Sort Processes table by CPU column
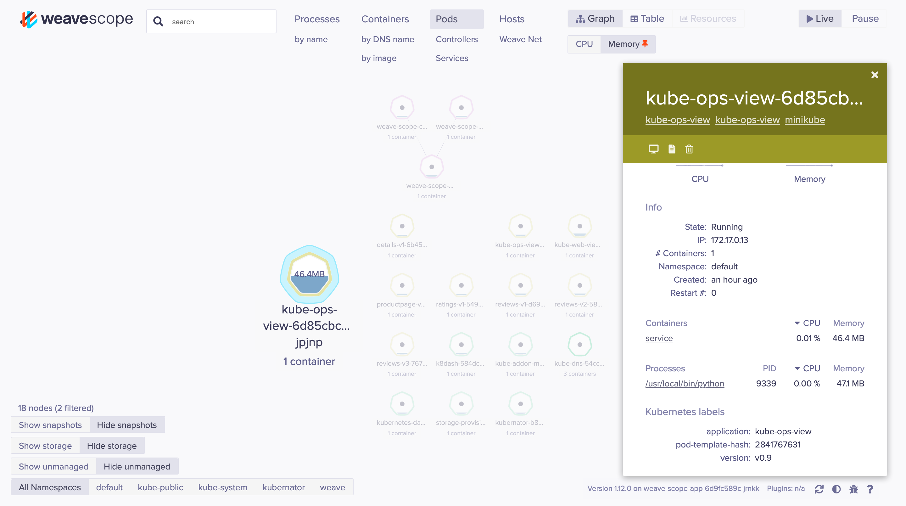The height and width of the screenshot is (506, 906). coord(807,368)
